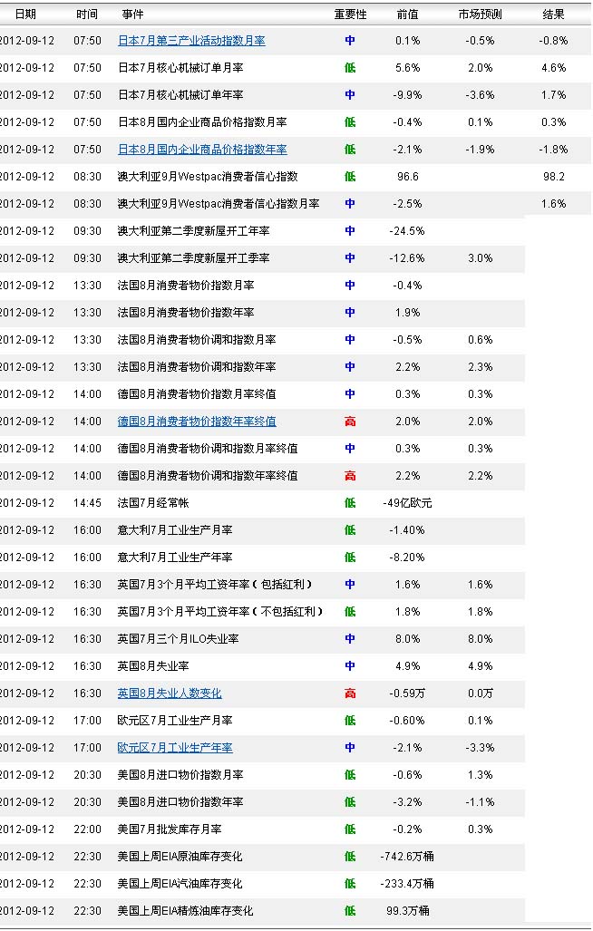Select 欧元区7月工业生产月率 event text
The image size is (593, 931).
pyautogui.click(x=174, y=720)
